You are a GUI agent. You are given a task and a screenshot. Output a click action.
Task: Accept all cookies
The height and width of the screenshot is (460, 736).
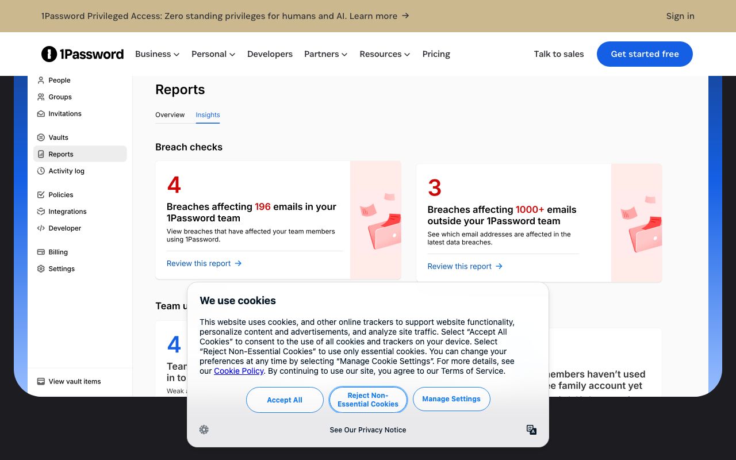[285, 400]
